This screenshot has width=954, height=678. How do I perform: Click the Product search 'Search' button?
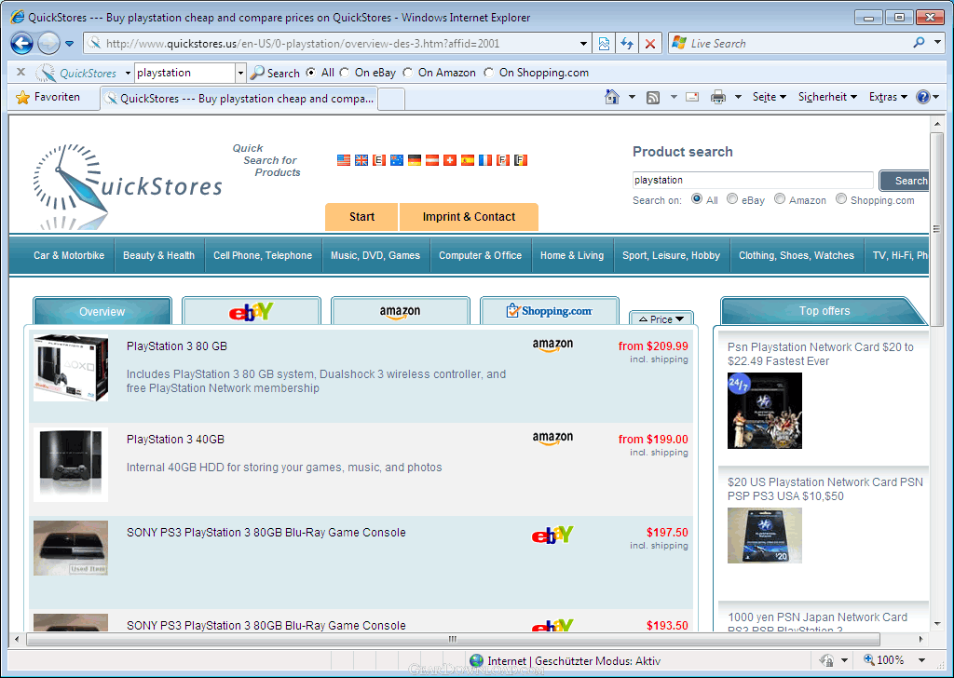click(x=906, y=181)
